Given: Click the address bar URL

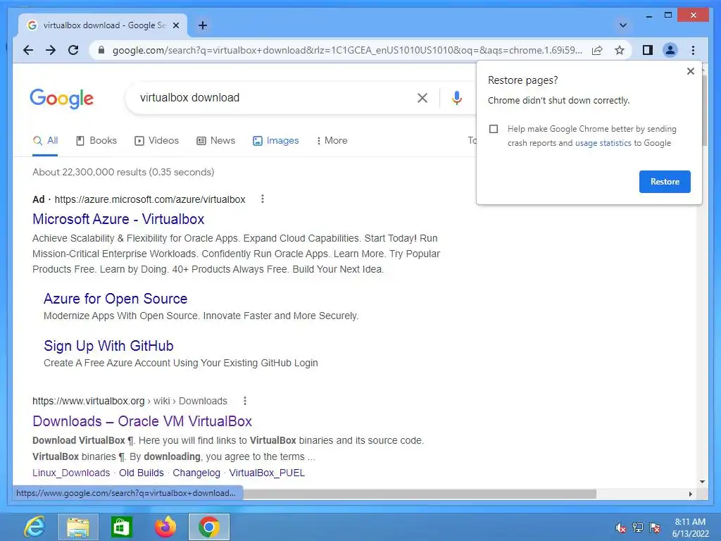Looking at the screenshot, I should pyautogui.click(x=347, y=50).
